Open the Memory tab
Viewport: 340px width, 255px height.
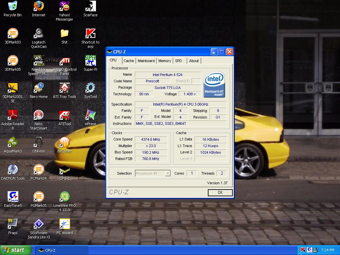tap(165, 61)
